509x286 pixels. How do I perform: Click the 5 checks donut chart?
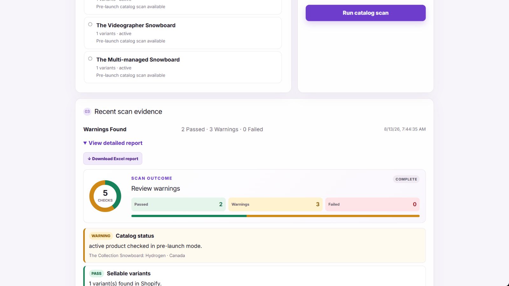(x=105, y=196)
